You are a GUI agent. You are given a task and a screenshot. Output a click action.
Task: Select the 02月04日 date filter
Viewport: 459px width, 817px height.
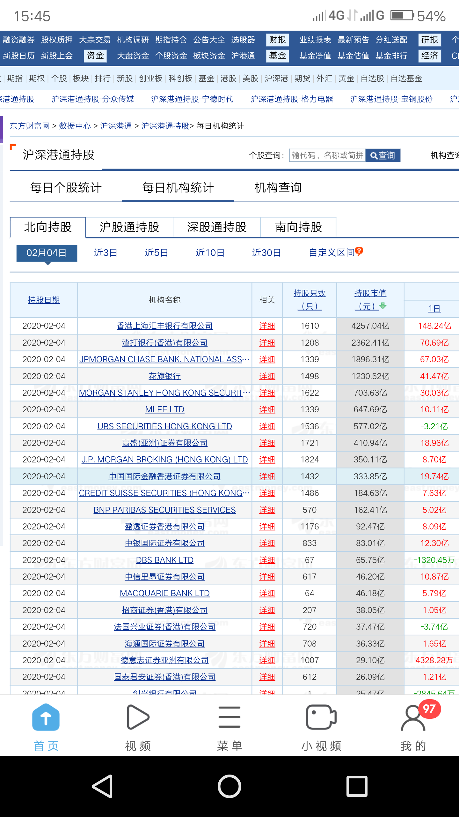pyautogui.click(x=47, y=253)
